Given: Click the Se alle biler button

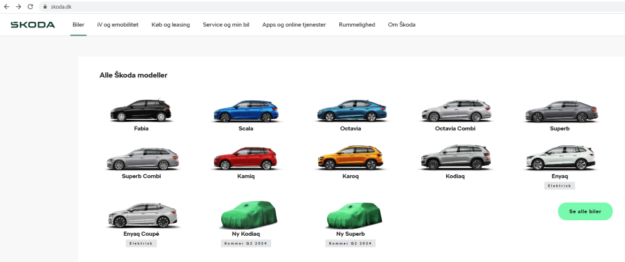Looking at the screenshot, I should (x=585, y=211).
